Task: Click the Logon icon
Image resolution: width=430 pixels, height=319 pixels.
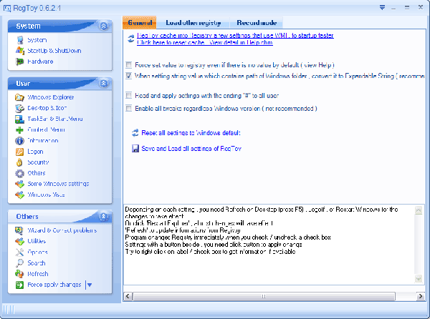Action: click(20, 152)
